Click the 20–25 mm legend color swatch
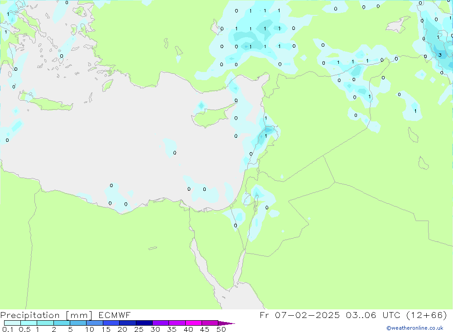 [x=128, y=323]
